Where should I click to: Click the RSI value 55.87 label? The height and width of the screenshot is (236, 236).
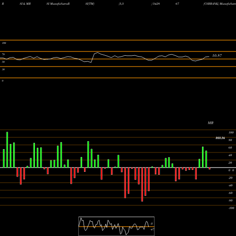[x=217, y=56]
